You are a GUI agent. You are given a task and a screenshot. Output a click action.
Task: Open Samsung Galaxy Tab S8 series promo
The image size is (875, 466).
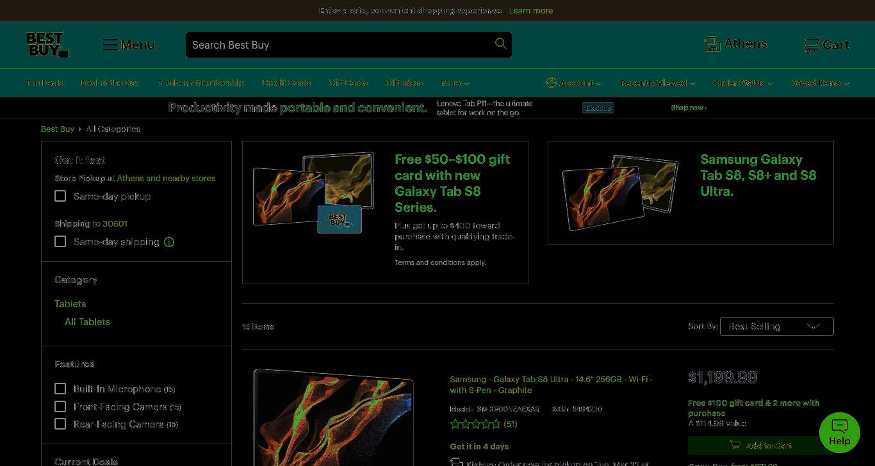pos(758,175)
